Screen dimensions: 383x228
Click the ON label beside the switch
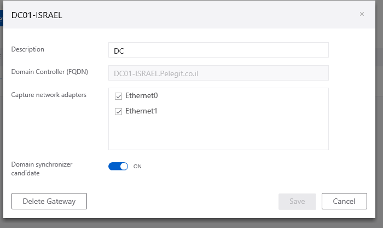click(x=137, y=167)
